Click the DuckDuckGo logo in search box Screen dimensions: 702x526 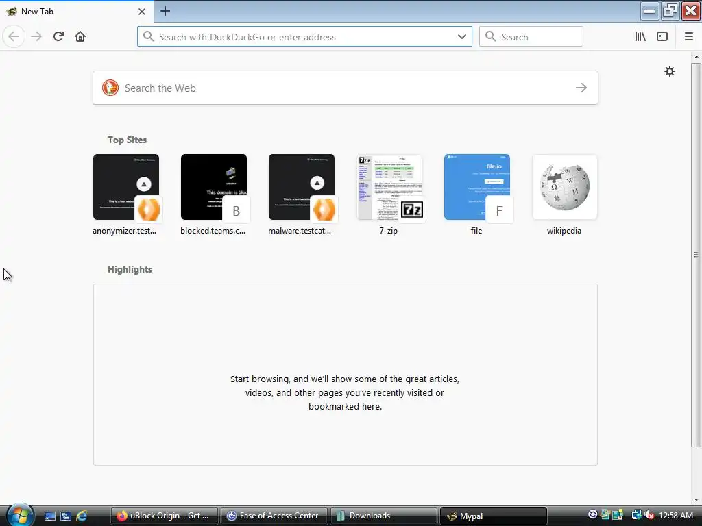click(110, 88)
